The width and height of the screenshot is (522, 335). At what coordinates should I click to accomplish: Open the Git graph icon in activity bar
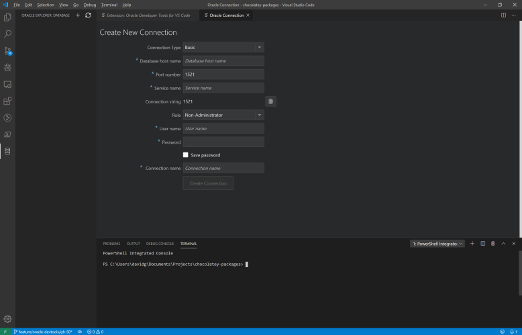7,117
